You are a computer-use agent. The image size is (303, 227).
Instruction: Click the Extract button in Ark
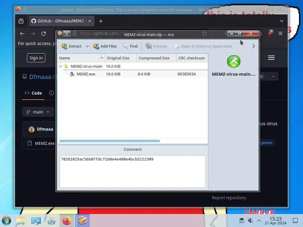(71, 46)
